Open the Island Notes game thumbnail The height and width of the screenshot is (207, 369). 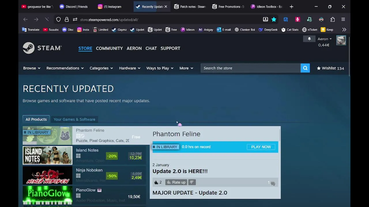(x=48, y=155)
